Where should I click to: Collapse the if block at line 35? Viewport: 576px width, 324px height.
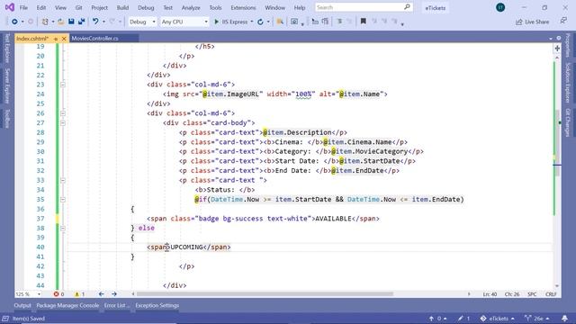tap(63, 199)
